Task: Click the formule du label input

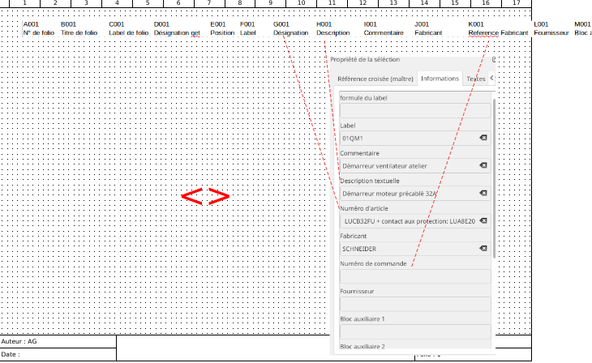Action: (x=414, y=111)
